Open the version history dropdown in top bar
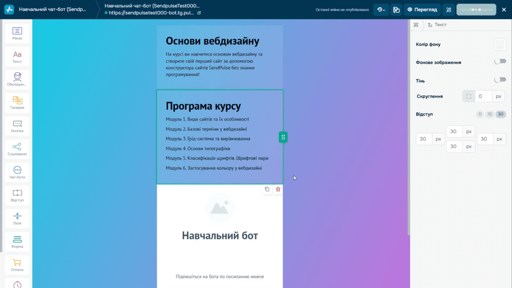Viewport: 512px width, 288px height. tap(380, 9)
